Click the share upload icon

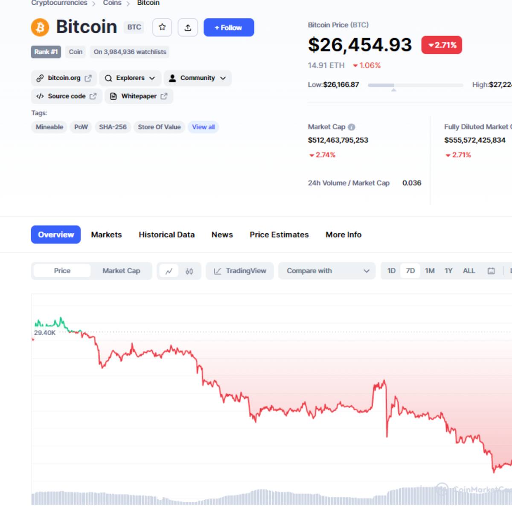188,27
